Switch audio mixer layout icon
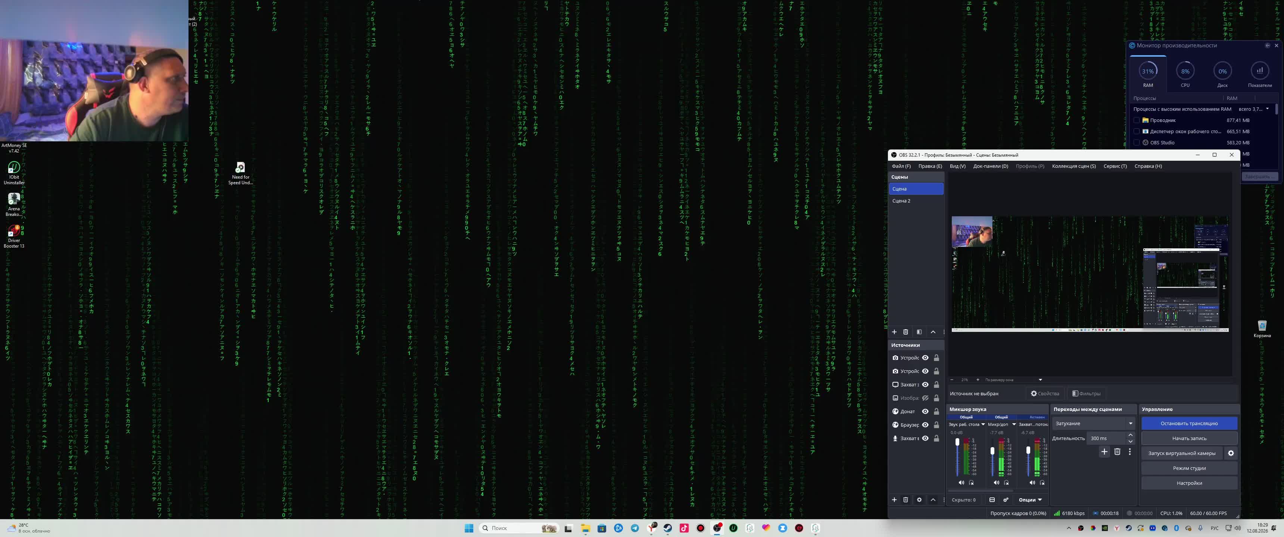 pos(992,500)
